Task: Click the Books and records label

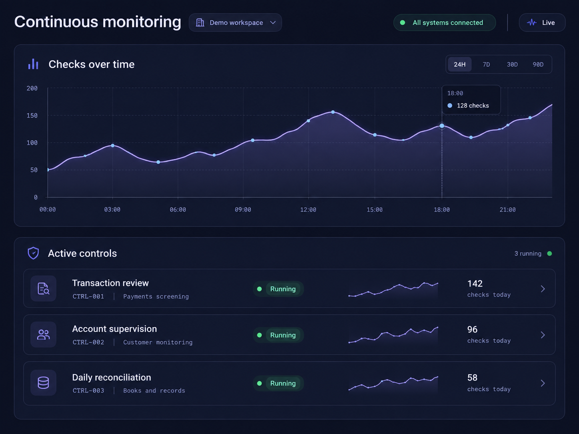Action: pyautogui.click(x=154, y=391)
